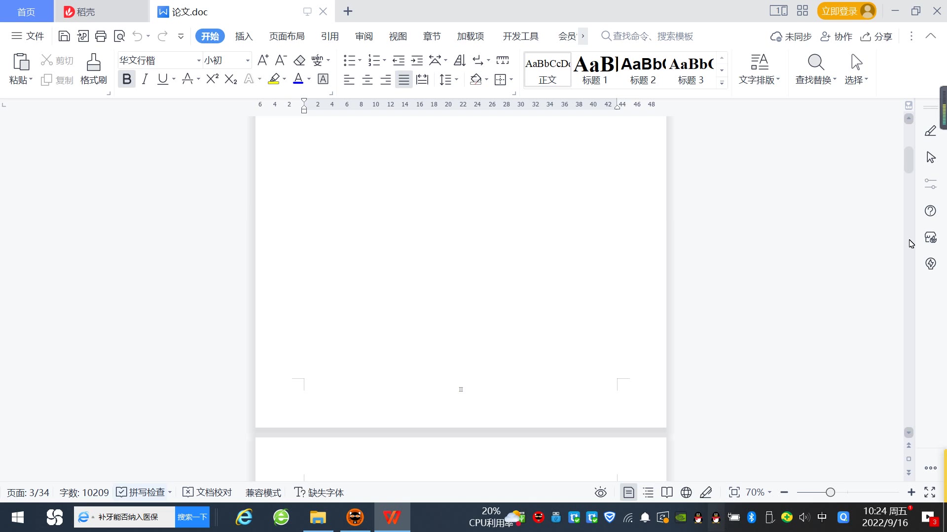Click the Clear formatting eraser icon
This screenshot has height=532, width=947.
click(299, 60)
